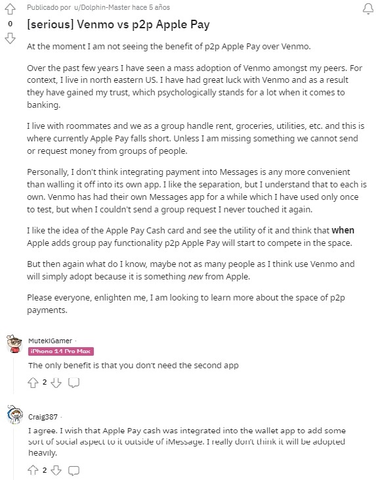Viewport: 376px width, 480px height.
Task: Click the iPhone 14 Pro Max flair
Action: pyautogui.click(x=61, y=351)
